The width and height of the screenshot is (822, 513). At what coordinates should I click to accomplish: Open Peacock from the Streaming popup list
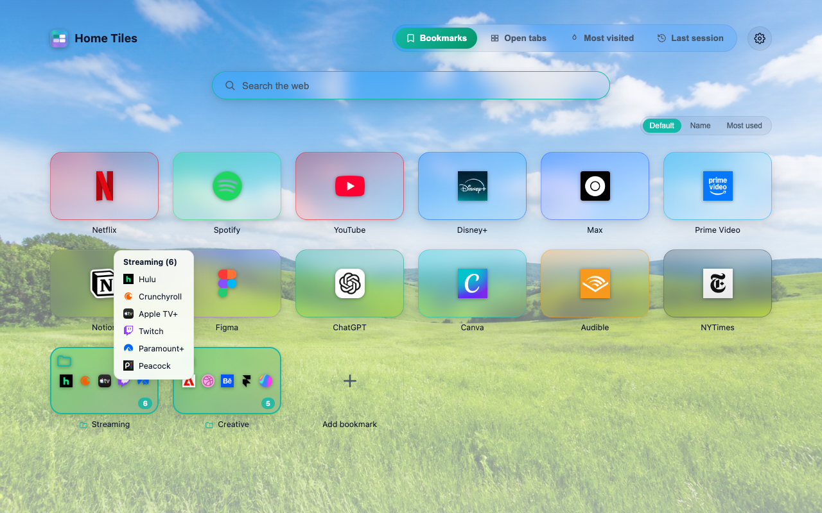[x=153, y=366]
